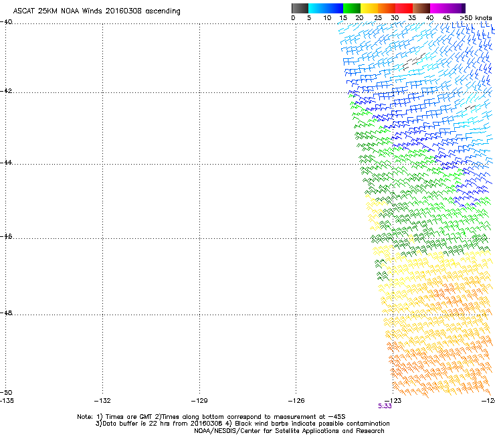495x435 pixels.
Task: Click the note 'Data buffer is 22 hrs'
Action: 136,424
